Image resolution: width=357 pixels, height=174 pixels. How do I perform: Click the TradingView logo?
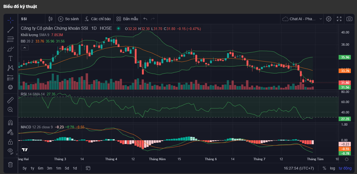[x=25, y=150]
